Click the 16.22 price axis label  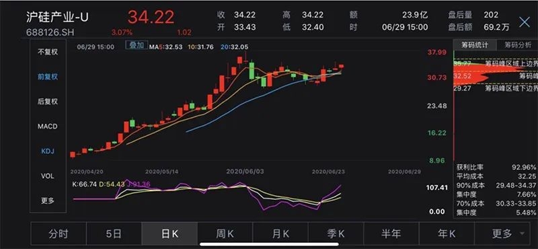click(436, 133)
